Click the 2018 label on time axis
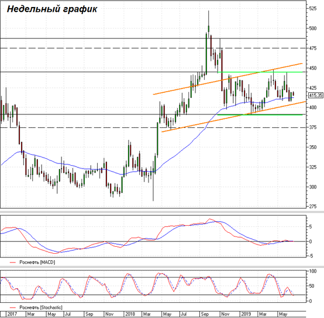324x318 pixels. pos(130,314)
